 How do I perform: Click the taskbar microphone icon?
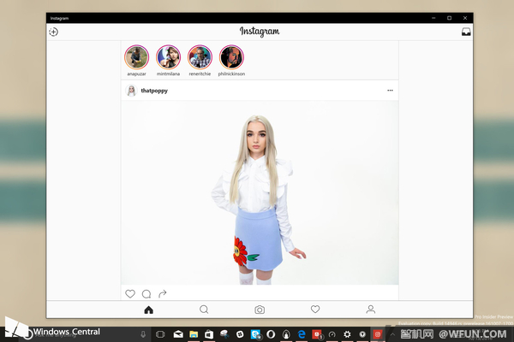[143, 334]
